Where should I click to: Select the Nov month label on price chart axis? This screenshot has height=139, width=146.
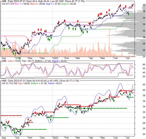click(x=30, y=58)
